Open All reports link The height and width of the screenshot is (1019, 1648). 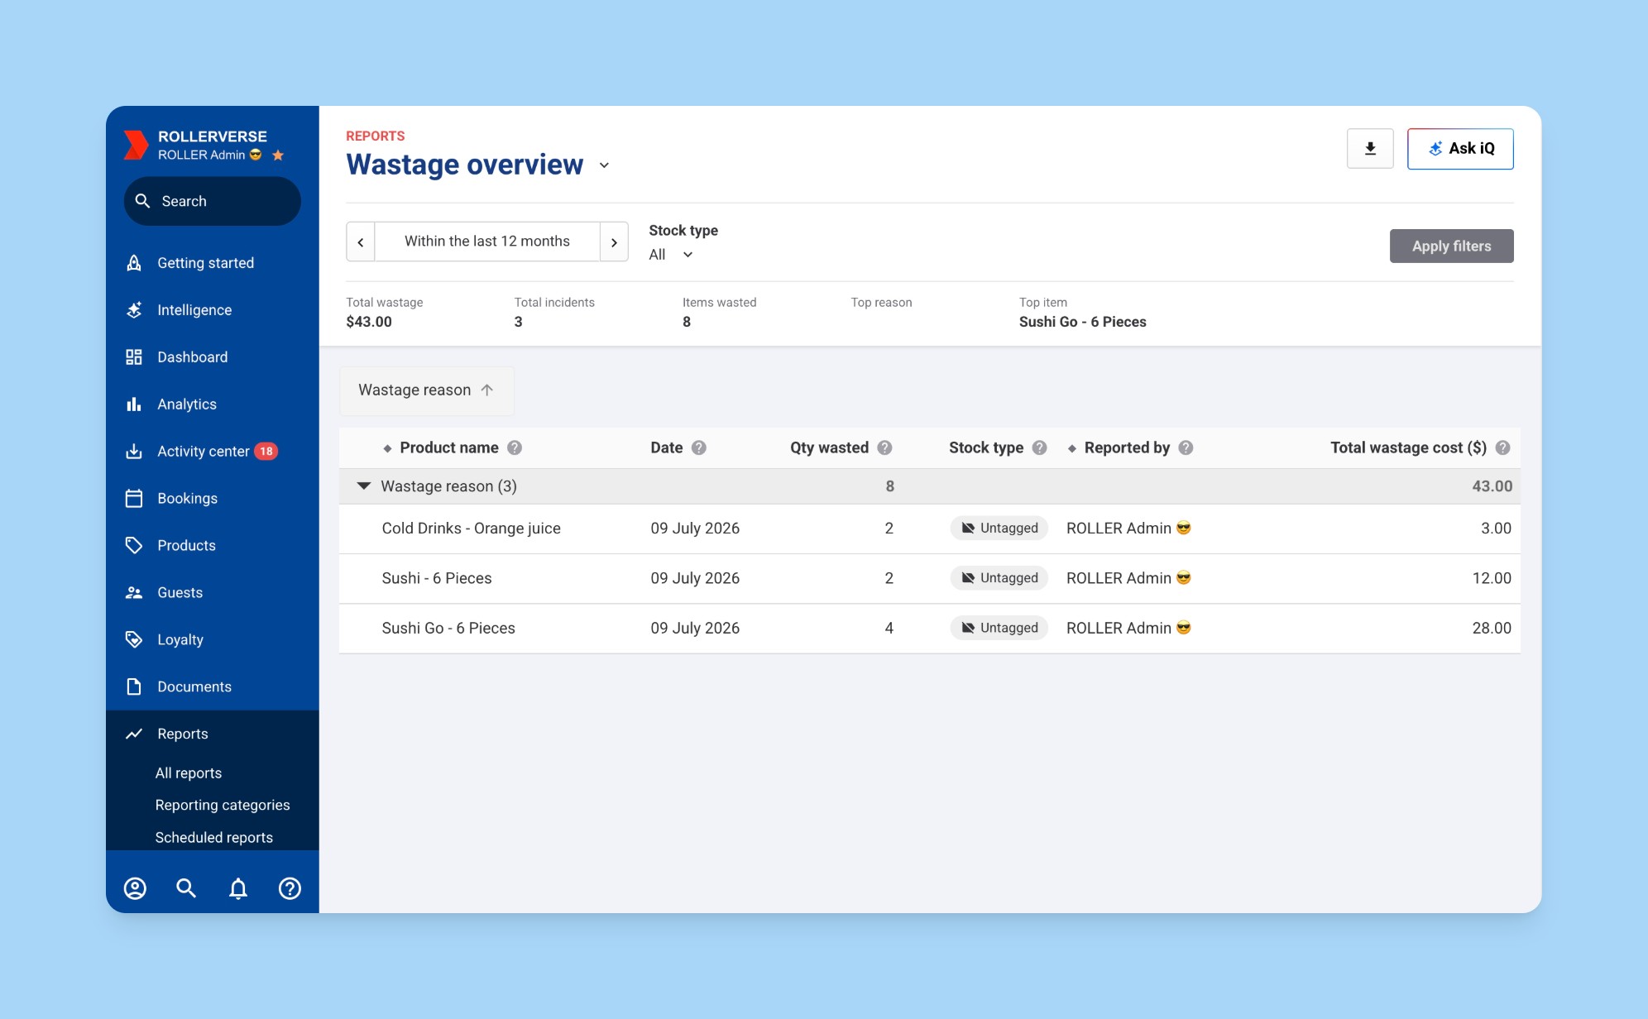click(x=189, y=773)
